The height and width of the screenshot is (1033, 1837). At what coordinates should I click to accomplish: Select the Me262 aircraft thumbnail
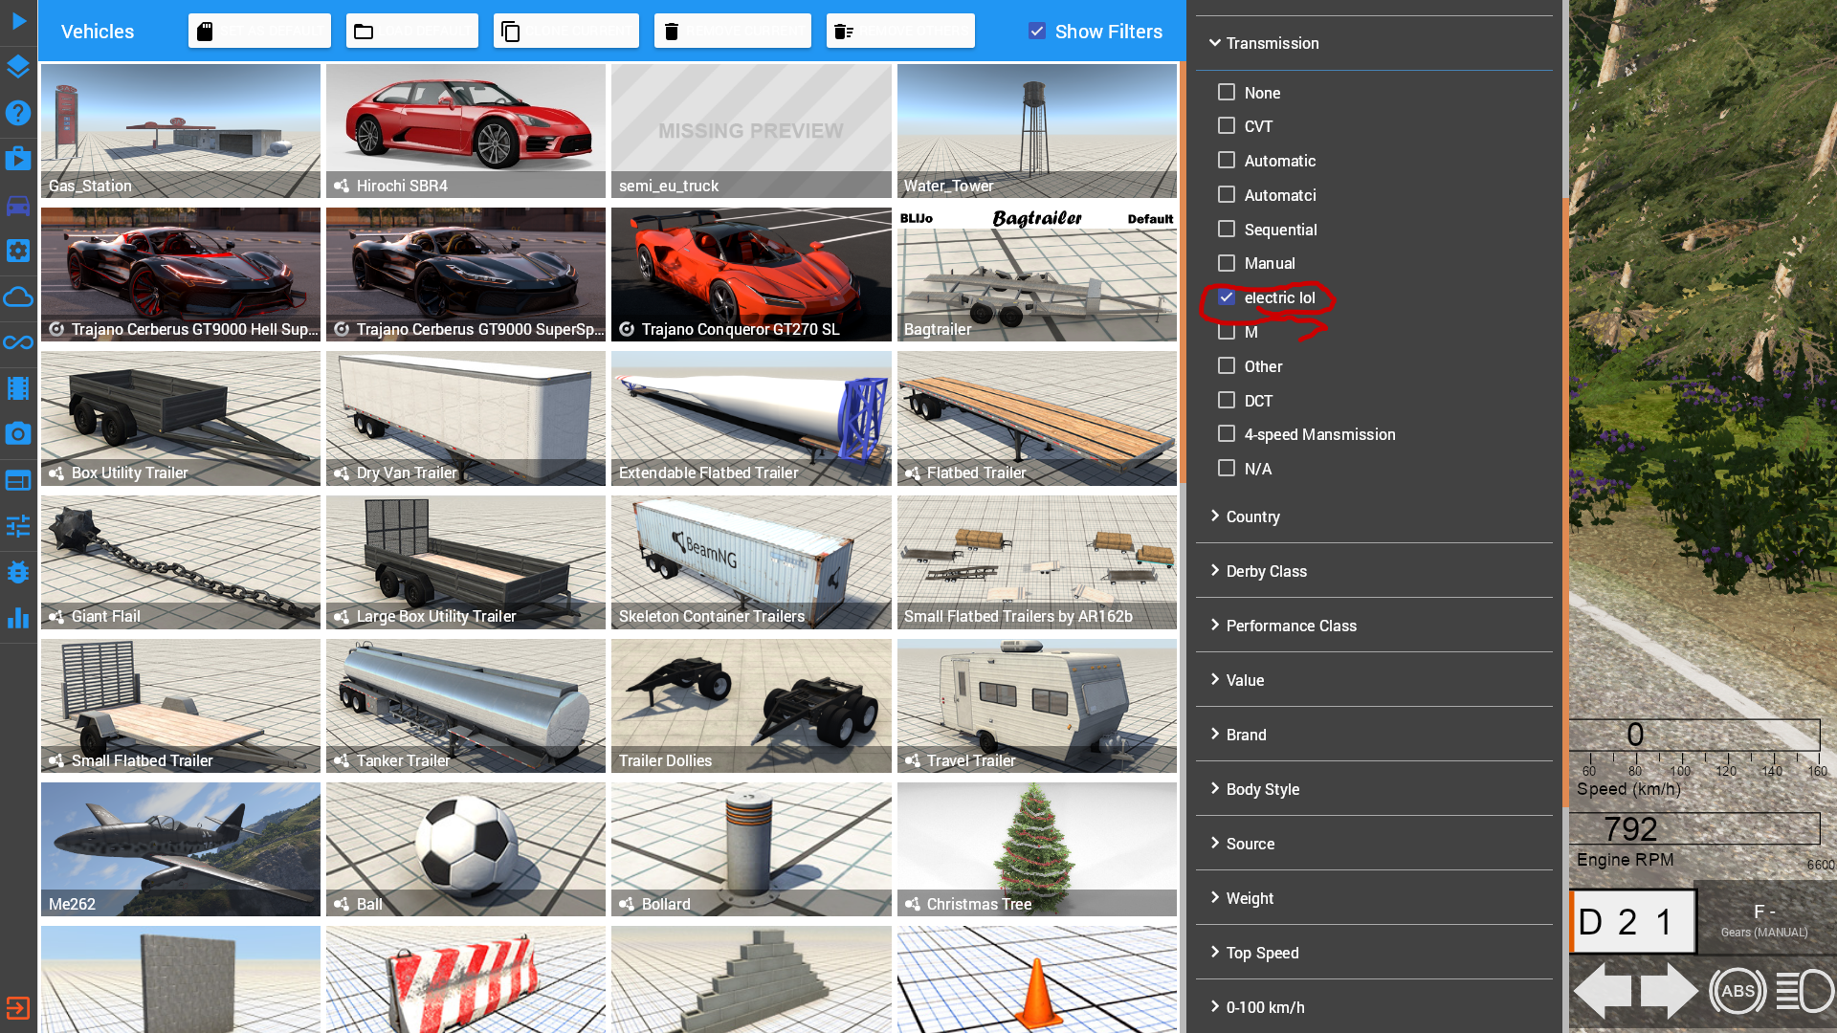click(x=181, y=849)
